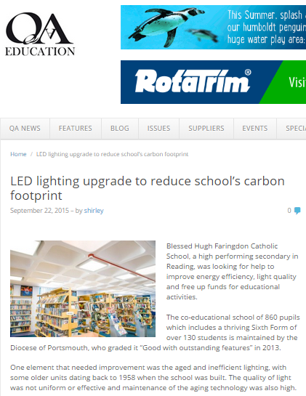Click the article headline about LED lighting
Screen dimensions: 306x396
(148, 188)
